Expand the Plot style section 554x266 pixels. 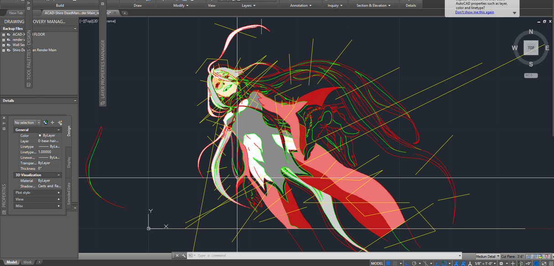point(59,193)
